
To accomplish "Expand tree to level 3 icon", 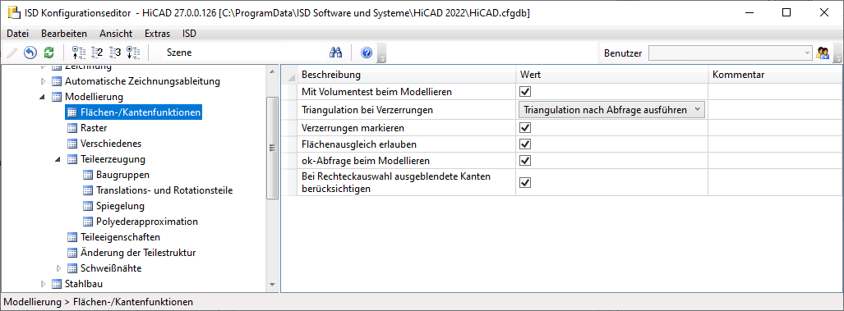I will pyautogui.click(x=115, y=53).
